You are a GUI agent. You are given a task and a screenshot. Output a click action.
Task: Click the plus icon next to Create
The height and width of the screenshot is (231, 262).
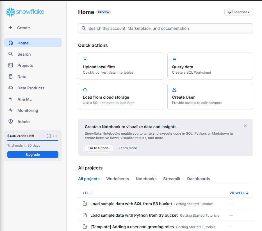[x=10, y=28]
